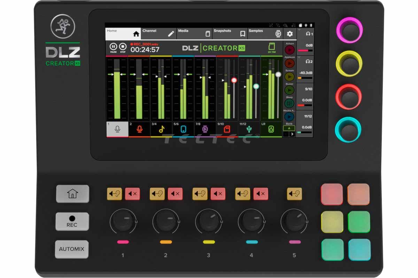Mute knob 3 with its red button

click(x=218, y=194)
